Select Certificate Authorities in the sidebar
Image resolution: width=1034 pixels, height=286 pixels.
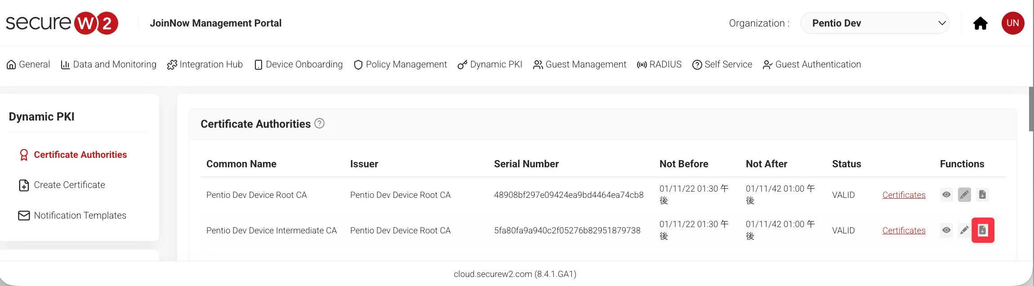[x=73, y=155]
